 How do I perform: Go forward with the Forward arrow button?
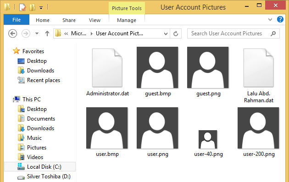[26, 33]
